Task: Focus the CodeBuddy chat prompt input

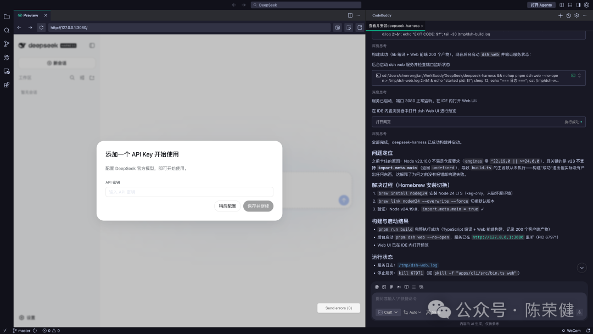Action: (478, 299)
